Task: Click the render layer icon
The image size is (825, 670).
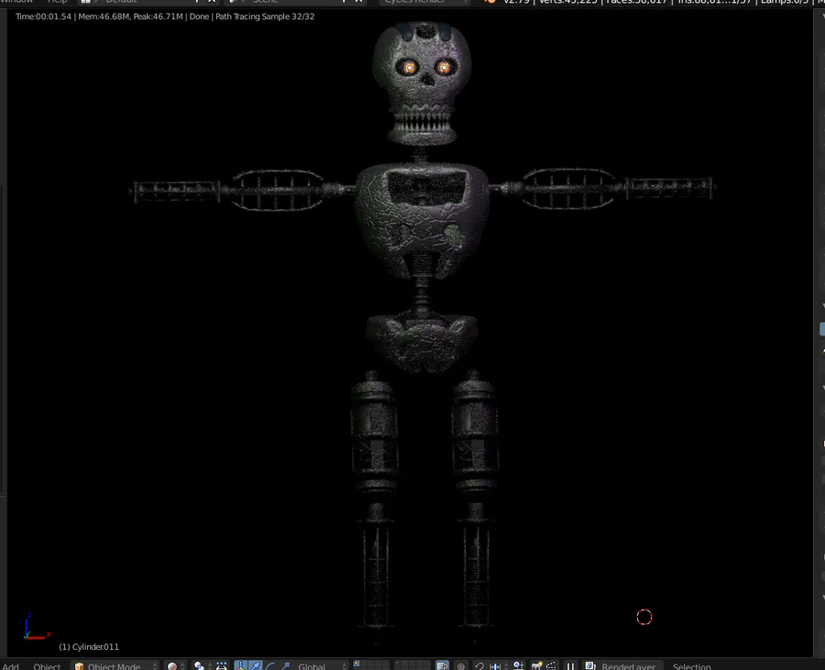Action: click(589, 665)
